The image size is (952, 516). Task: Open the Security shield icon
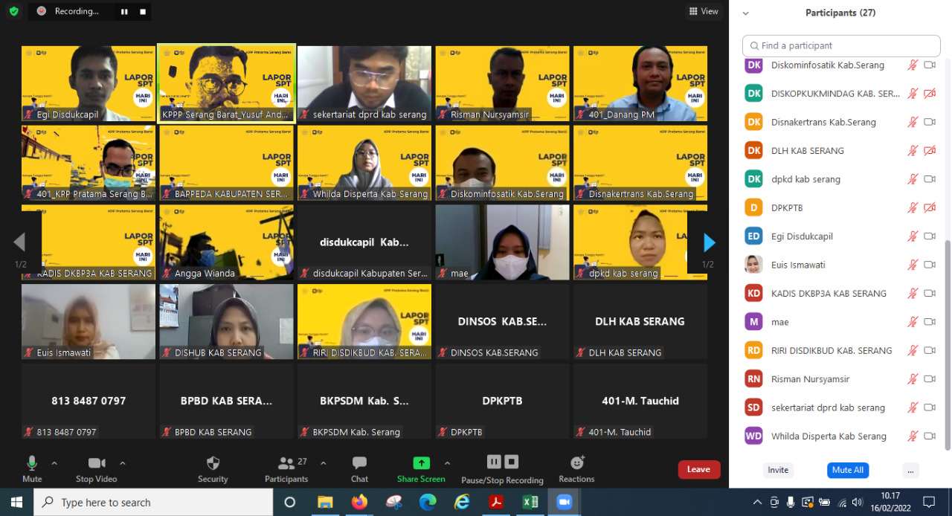(x=213, y=464)
